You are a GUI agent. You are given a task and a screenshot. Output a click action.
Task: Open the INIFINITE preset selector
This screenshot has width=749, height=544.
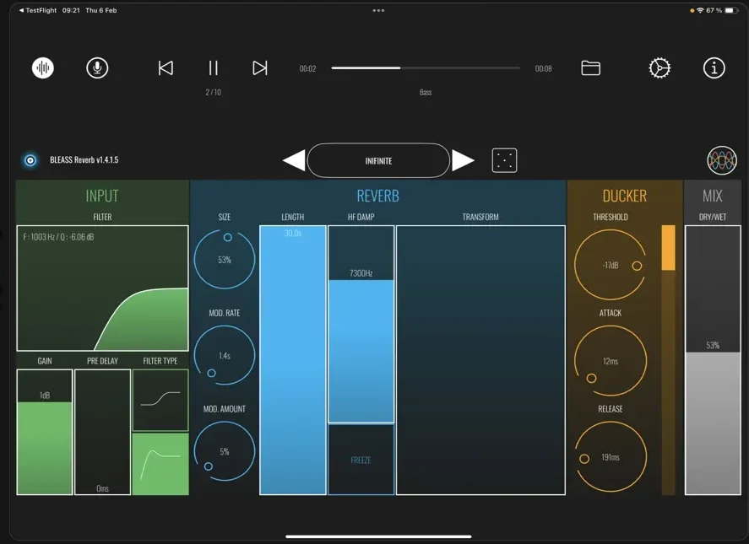click(378, 160)
